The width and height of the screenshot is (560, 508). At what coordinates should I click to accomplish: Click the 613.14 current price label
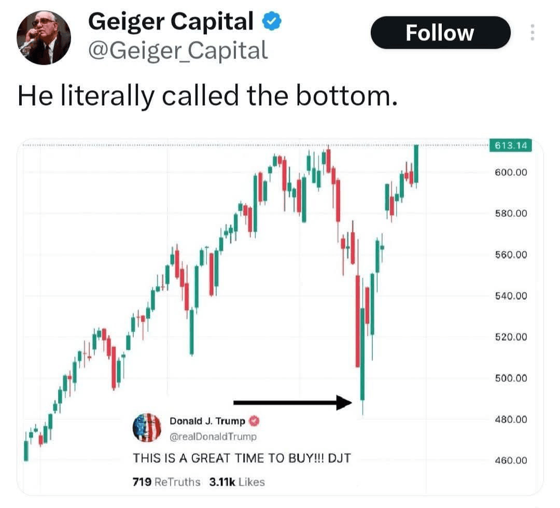click(510, 145)
